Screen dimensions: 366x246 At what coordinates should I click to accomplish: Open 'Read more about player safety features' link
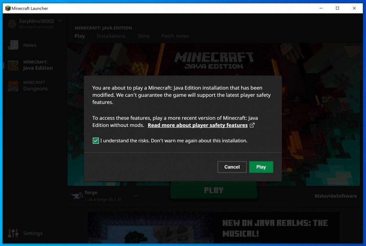[x=198, y=125]
